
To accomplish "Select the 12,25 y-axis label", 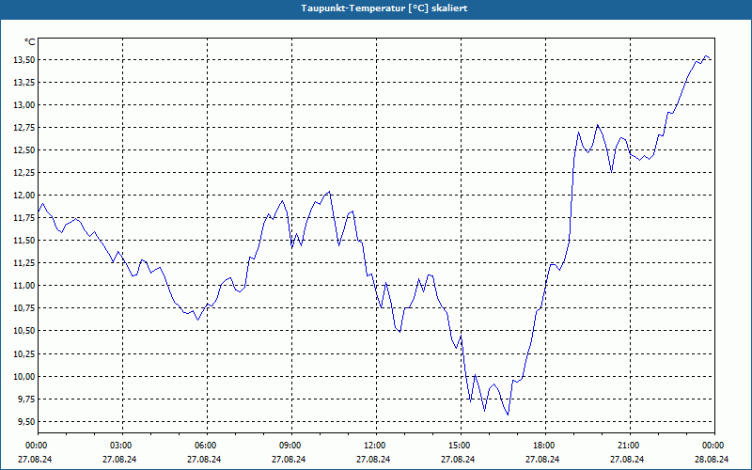I will point(25,173).
